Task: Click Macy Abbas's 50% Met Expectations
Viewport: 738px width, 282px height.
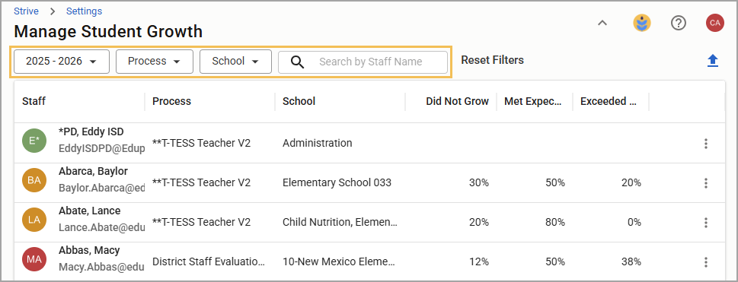Action: (x=555, y=261)
